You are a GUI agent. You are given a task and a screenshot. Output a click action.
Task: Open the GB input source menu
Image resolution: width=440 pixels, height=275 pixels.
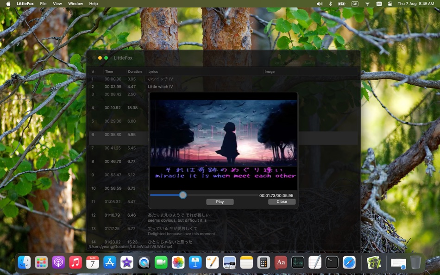(x=354, y=4)
